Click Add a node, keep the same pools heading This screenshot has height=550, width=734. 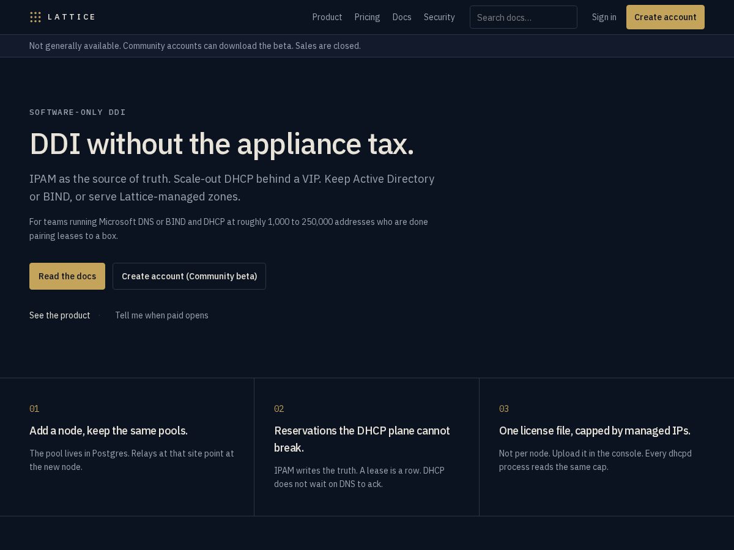point(108,431)
